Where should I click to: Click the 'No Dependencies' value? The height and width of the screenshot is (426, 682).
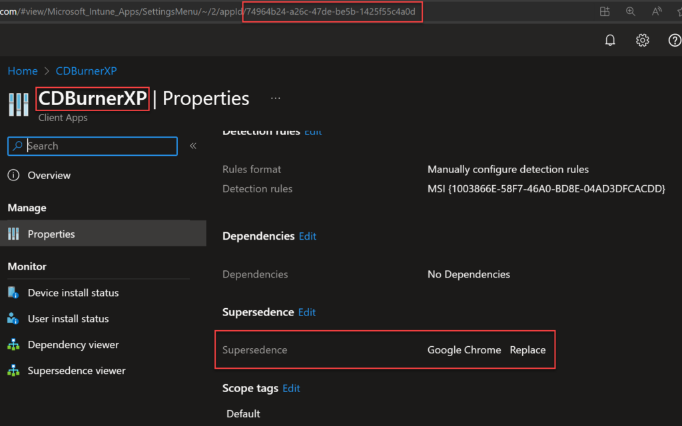pyautogui.click(x=468, y=274)
